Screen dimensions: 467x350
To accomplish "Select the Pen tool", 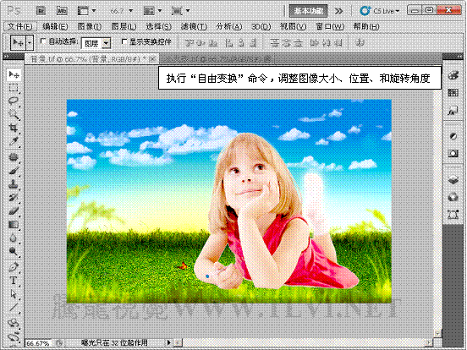I will point(14,267).
